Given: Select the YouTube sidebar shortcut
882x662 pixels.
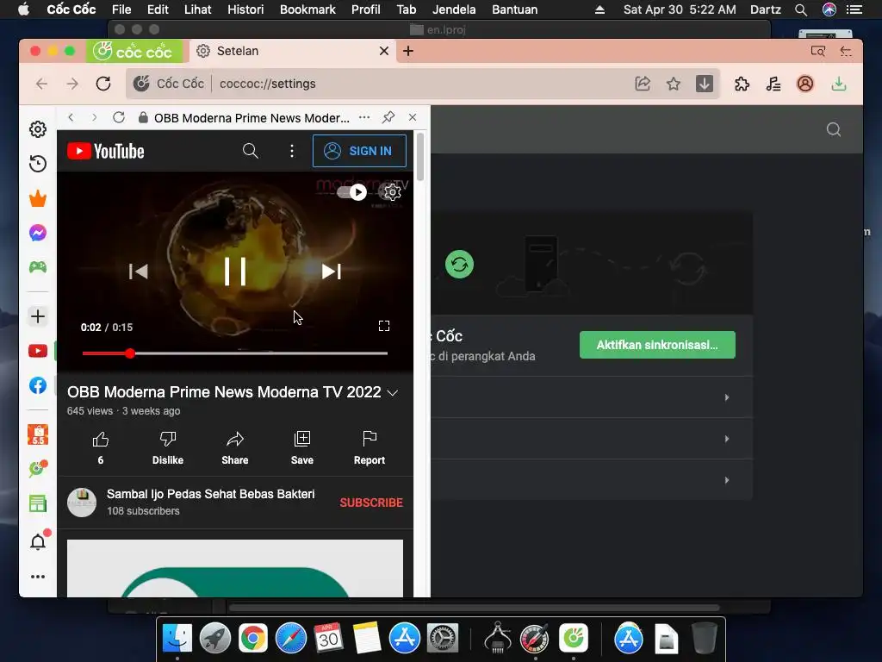Looking at the screenshot, I should [38, 351].
